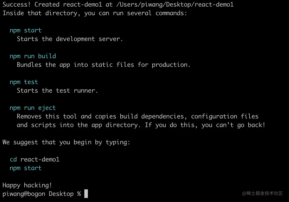The width and height of the screenshot is (289, 202).
Task: Click 'We suggest that you begin by typing' line
Action: (x=66, y=142)
